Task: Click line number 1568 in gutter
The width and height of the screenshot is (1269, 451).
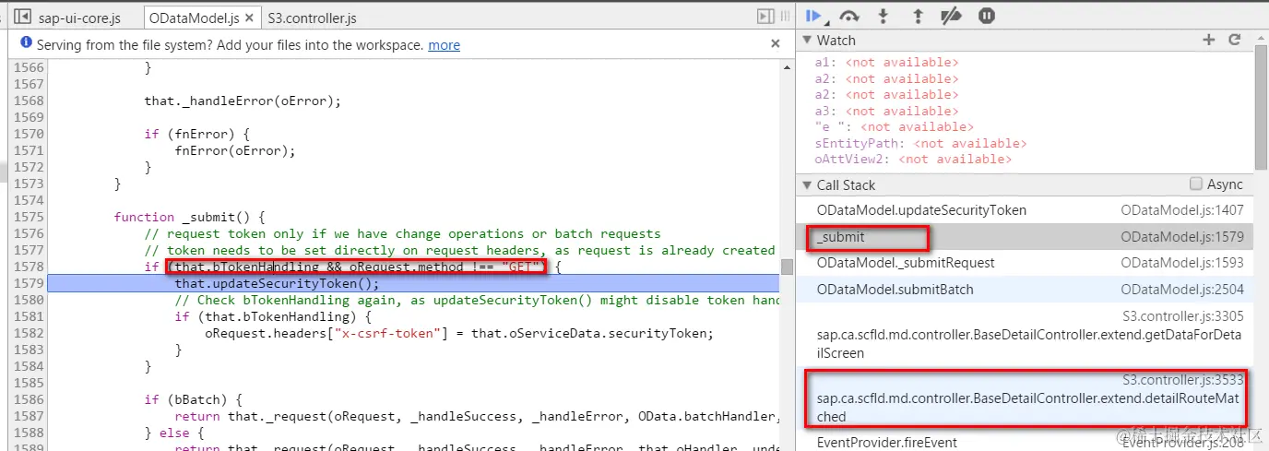Action: point(28,101)
